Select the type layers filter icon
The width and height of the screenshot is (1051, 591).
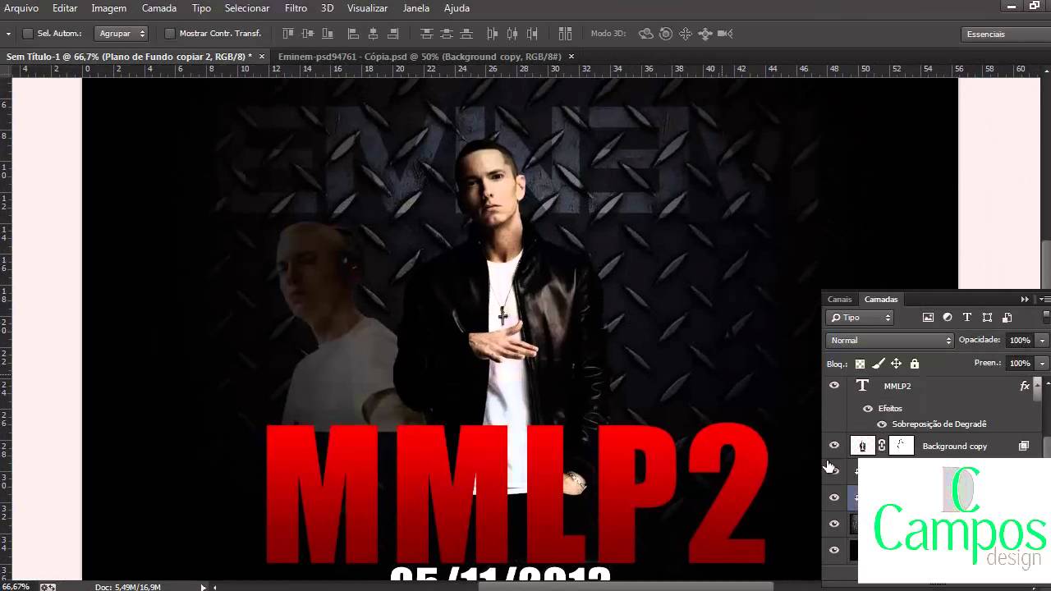967,317
